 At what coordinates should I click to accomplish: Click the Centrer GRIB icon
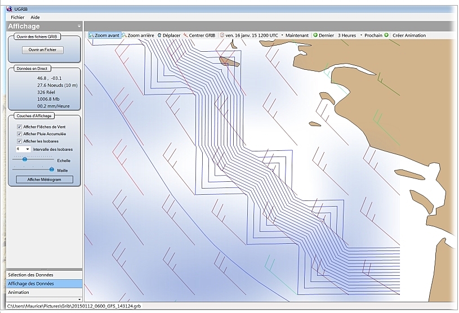tap(185, 35)
